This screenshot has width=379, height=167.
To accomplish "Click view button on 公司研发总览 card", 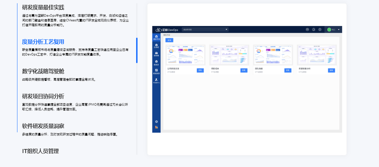I will [200, 70].
